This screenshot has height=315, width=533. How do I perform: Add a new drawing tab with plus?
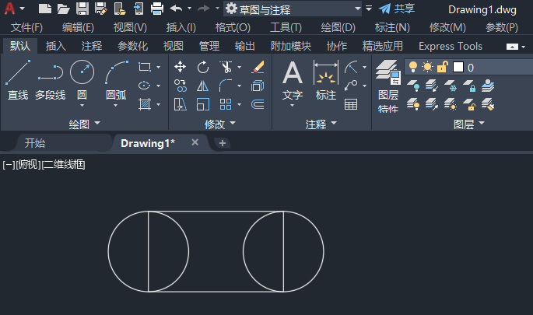coord(223,143)
